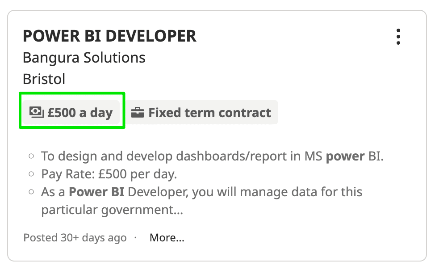Select the Bristol location text
The width and height of the screenshot is (435, 270).
[x=44, y=79]
